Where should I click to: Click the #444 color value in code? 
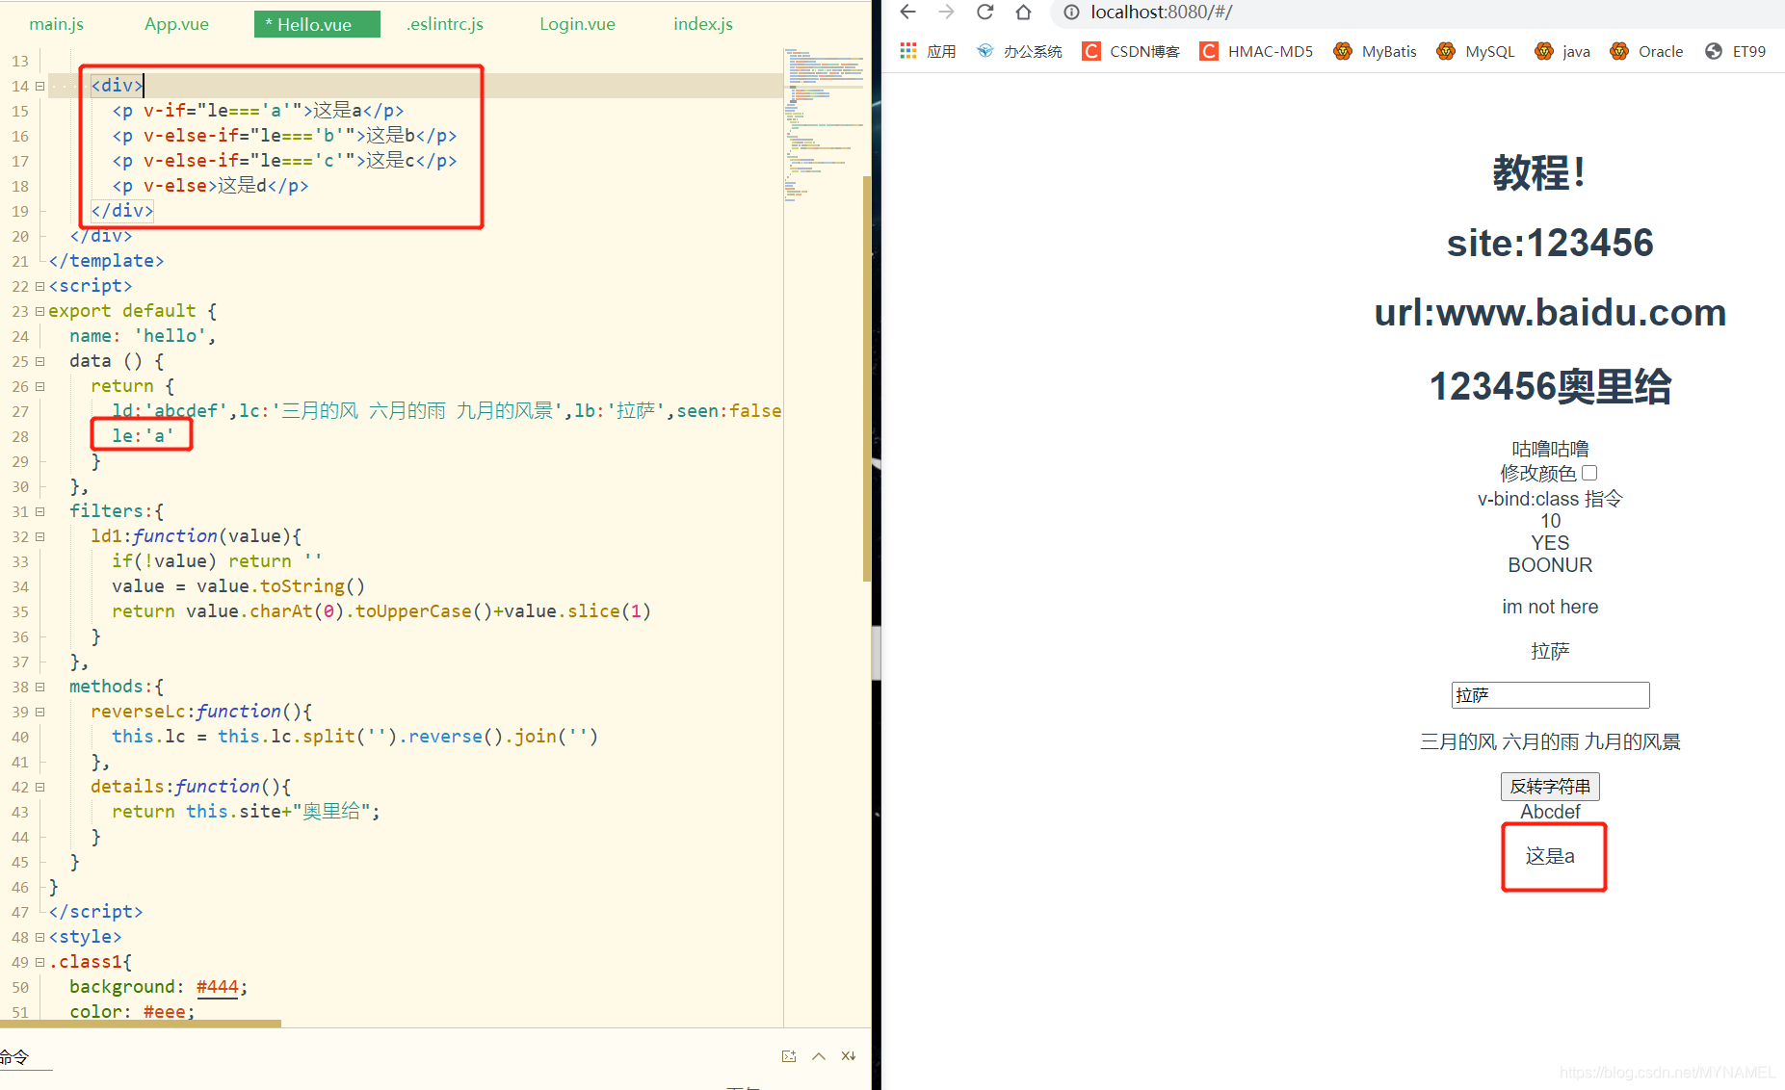click(217, 987)
